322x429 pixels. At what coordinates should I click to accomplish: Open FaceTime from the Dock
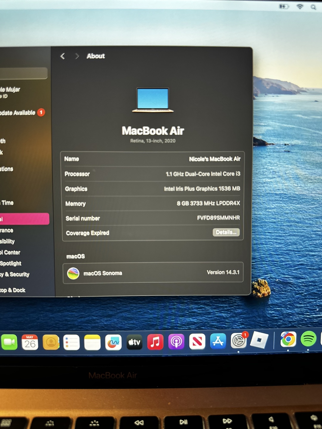coord(9,342)
